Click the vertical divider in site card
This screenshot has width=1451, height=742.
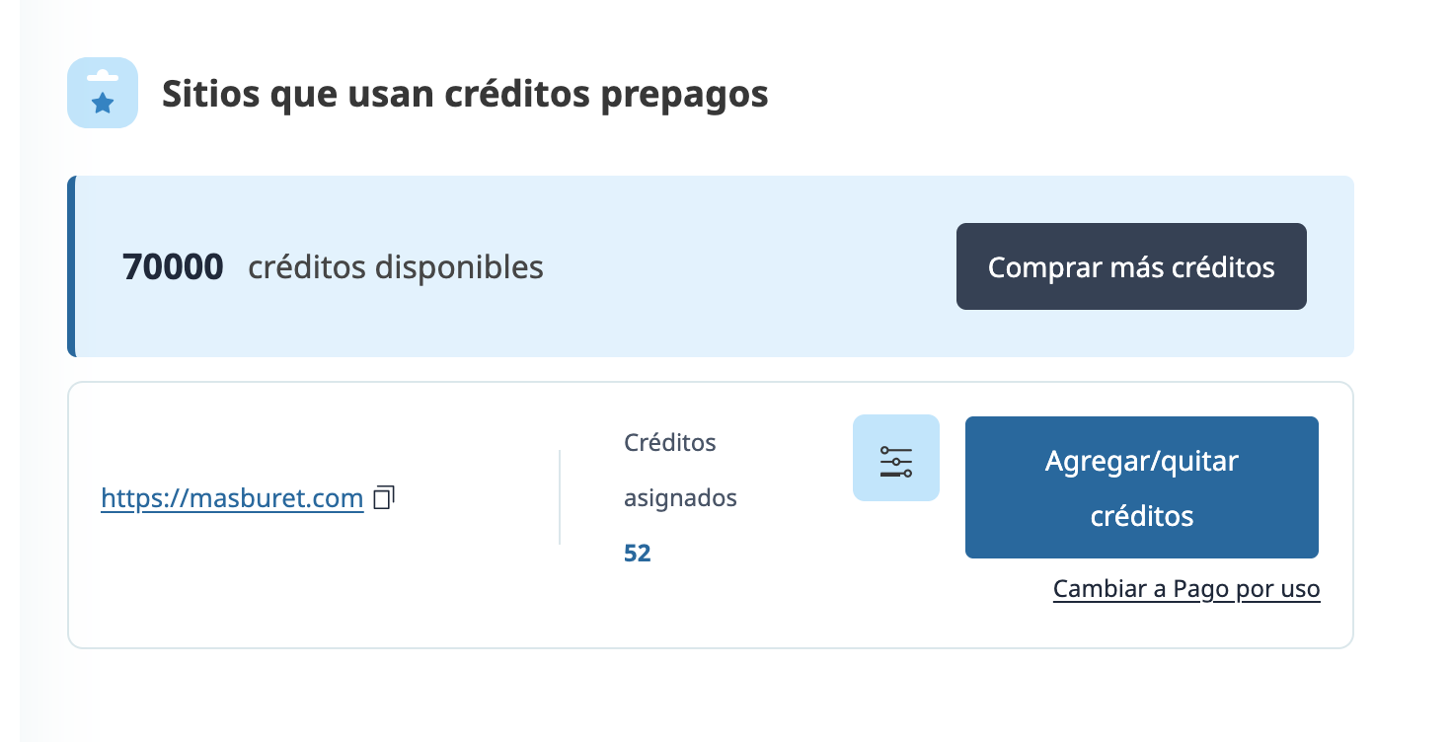click(560, 497)
